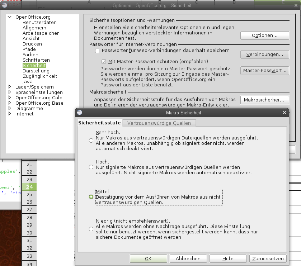Expand the Laden/Speichern tree node
The image size is (301, 266).
pyautogui.click(x=10, y=87)
